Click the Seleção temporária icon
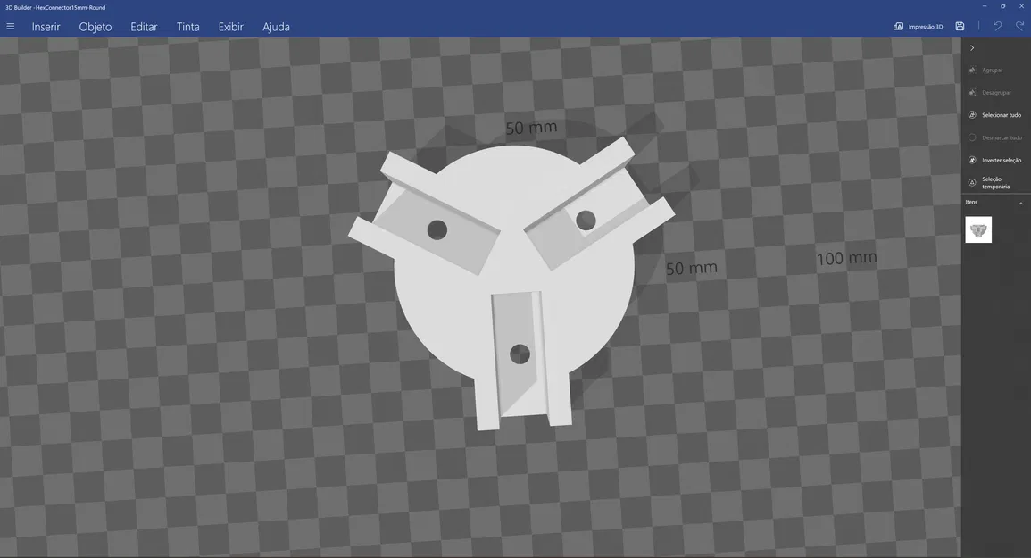Screen dimensions: 1031x558 972,182
